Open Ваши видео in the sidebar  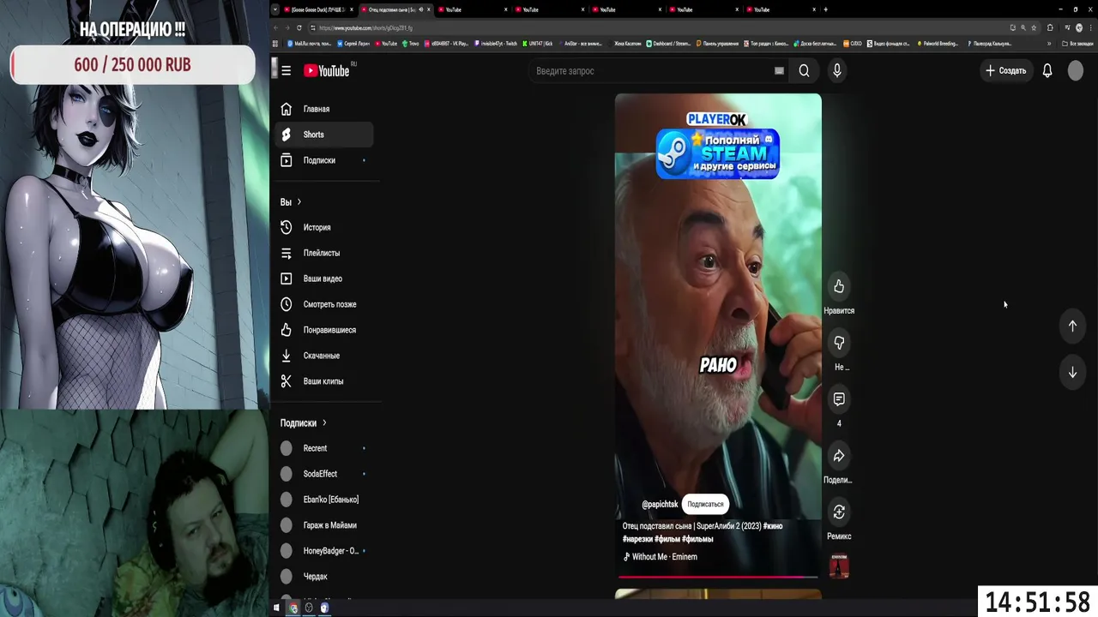pyautogui.click(x=324, y=279)
